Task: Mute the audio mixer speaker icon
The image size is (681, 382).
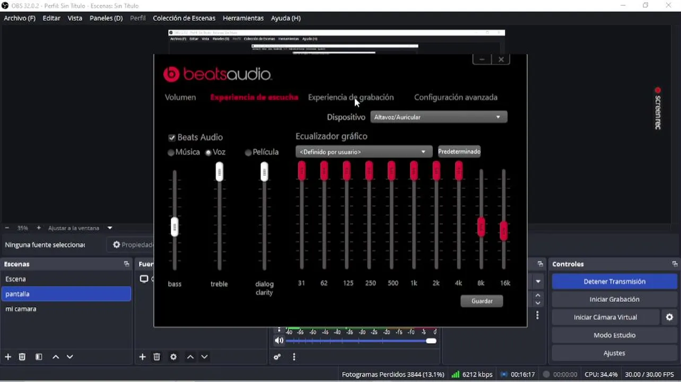Action: click(279, 341)
